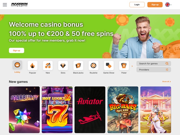This screenshot has width=180, height=135.
Task: Show all new games link
Action: (x=166, y=82)
